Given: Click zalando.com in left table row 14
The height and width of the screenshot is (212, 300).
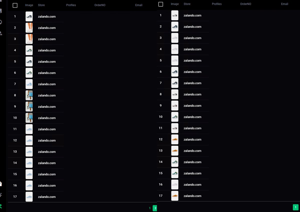Looking at the screenshot, I should 47,163.
